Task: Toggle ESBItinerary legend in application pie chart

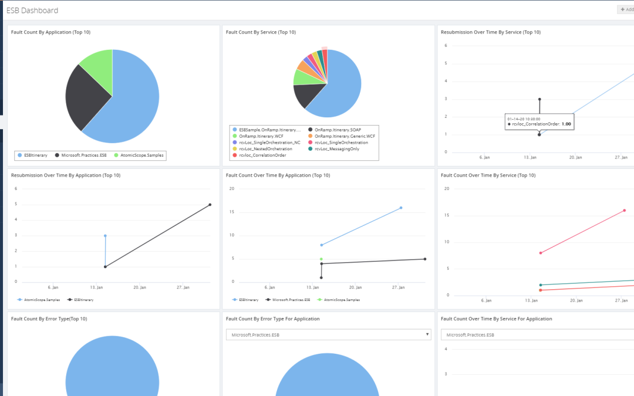Action: pos(33,155)
